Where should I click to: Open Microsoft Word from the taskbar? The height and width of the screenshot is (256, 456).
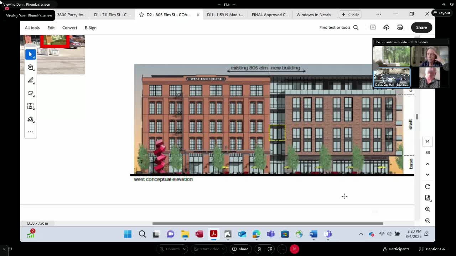tap(313, 234)
